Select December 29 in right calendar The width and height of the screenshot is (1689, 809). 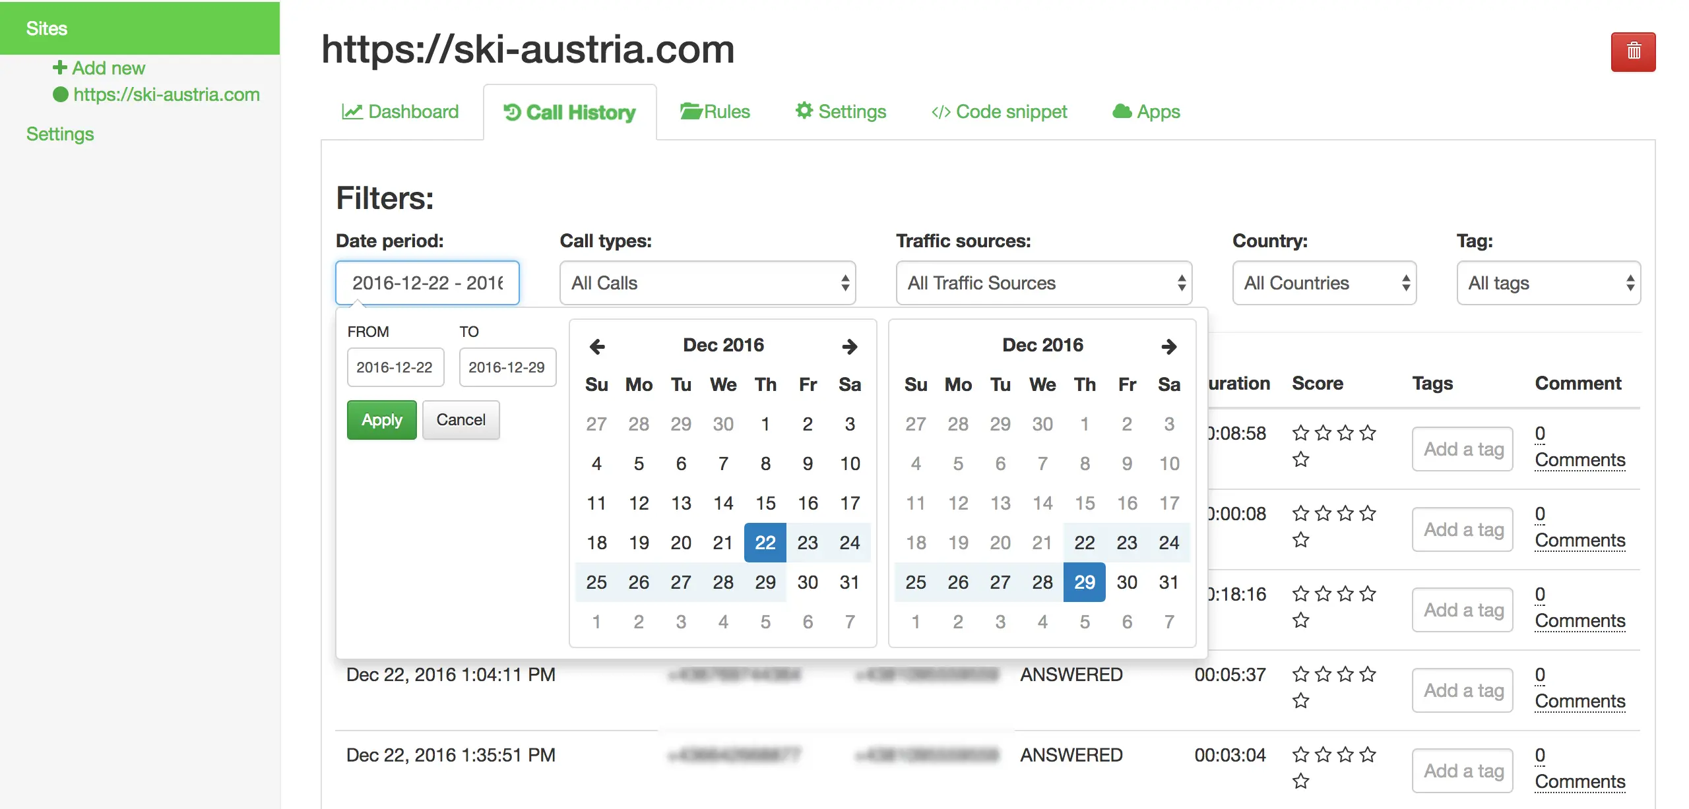coord(1085,582)
